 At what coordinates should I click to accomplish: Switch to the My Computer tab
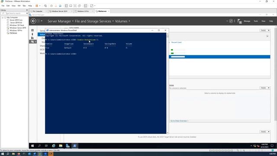coord(38,11)
